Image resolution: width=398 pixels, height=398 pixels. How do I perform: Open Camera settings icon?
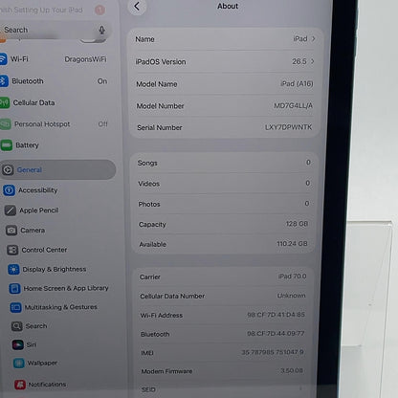tap(11, 231)
